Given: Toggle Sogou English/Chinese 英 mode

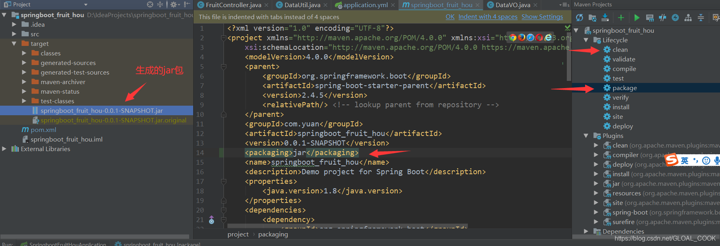Looking at the screenshot, I should click(685, 160).
